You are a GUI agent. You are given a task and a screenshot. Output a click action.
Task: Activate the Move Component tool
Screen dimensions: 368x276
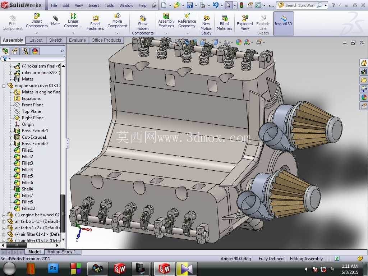pos(118,20)
